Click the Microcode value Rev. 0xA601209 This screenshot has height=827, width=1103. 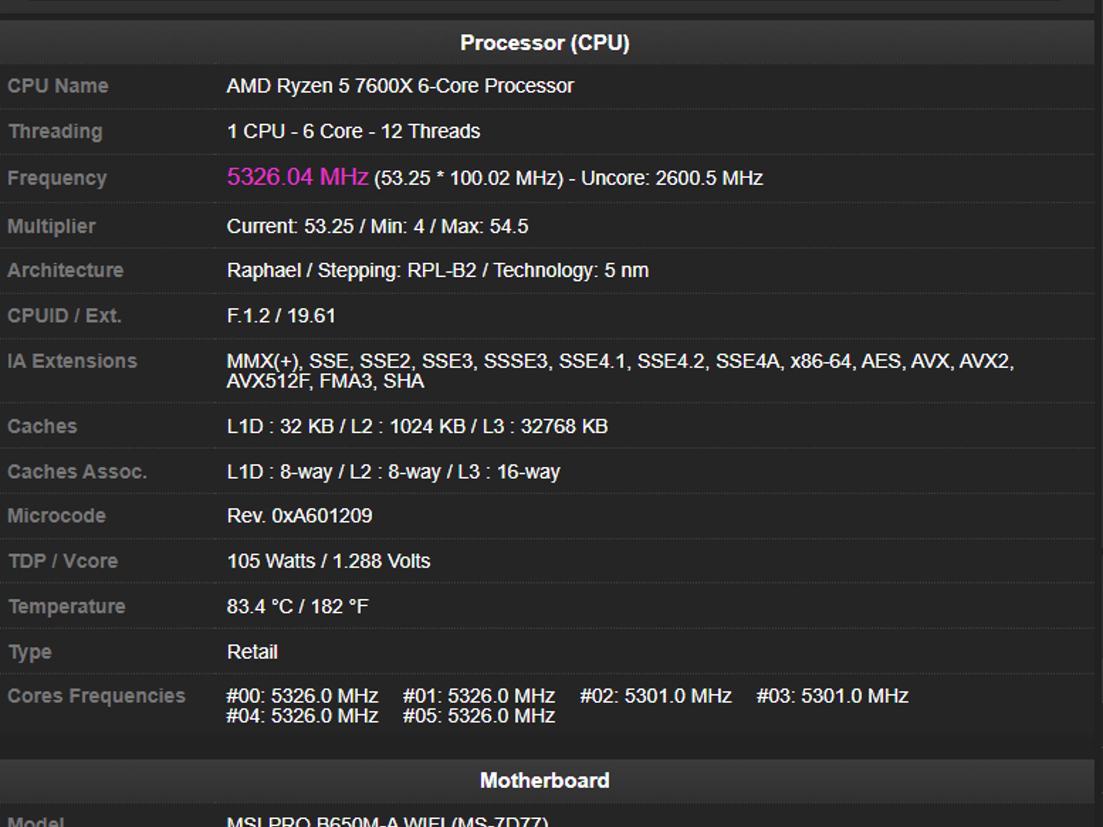click(x=299, y=516)
